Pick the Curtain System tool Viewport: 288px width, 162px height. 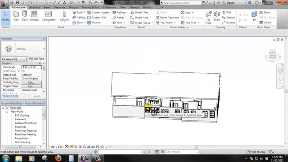tap(98, 12)
